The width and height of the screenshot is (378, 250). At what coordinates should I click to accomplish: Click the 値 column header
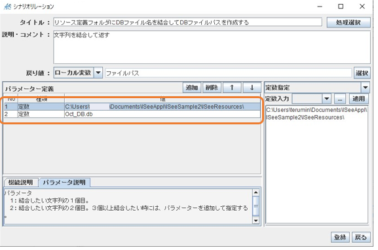(x=162, y=99)
